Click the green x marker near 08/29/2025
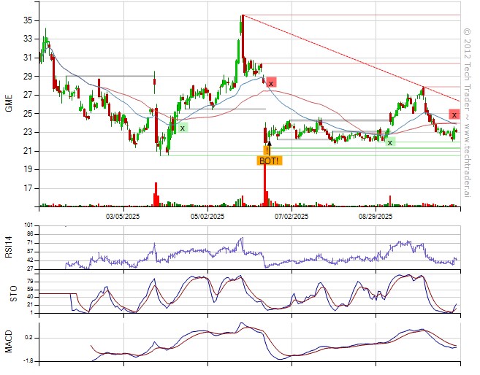 pyautogui.click(x=390, y=142)
